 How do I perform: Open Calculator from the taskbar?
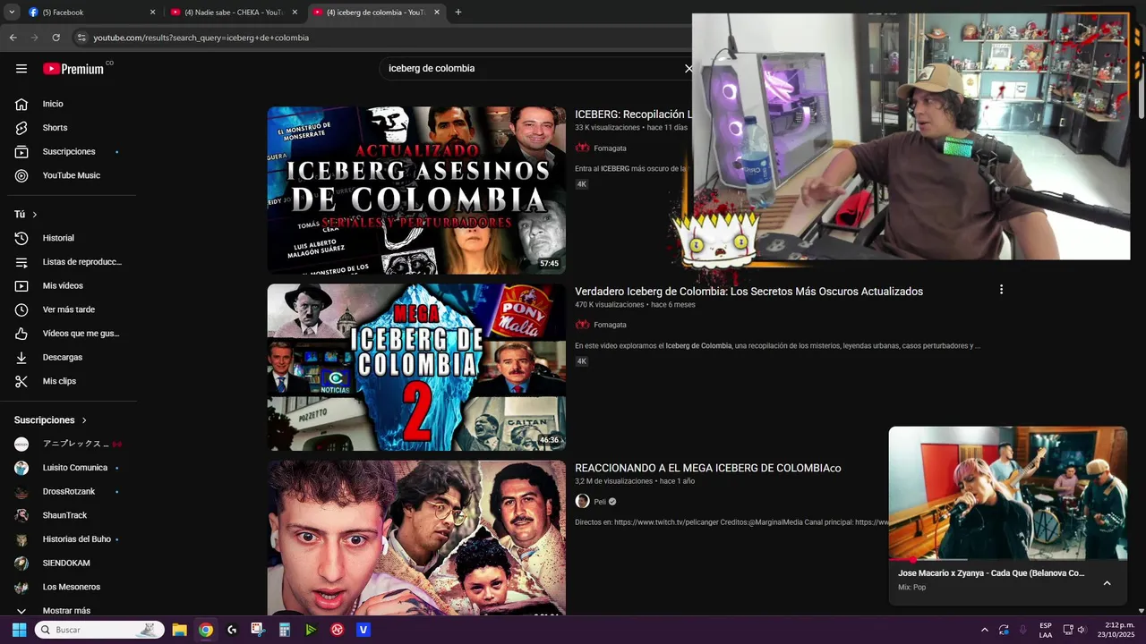point(285,630)
